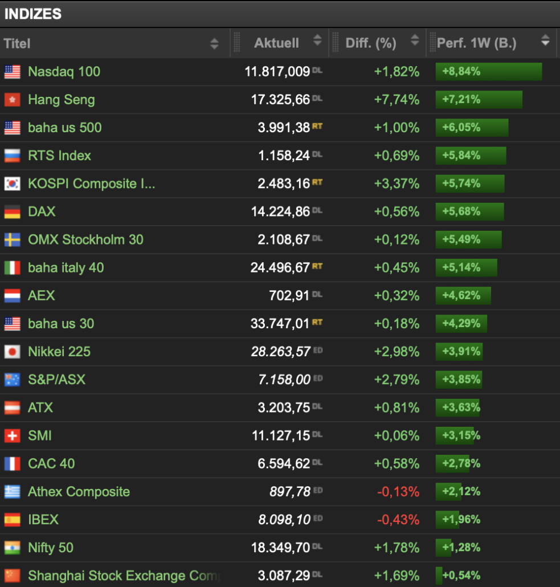This screenshot has width=560, height=587.
Task: Click the Greek flag beside Athex Composite
Action: coord(13,492)
